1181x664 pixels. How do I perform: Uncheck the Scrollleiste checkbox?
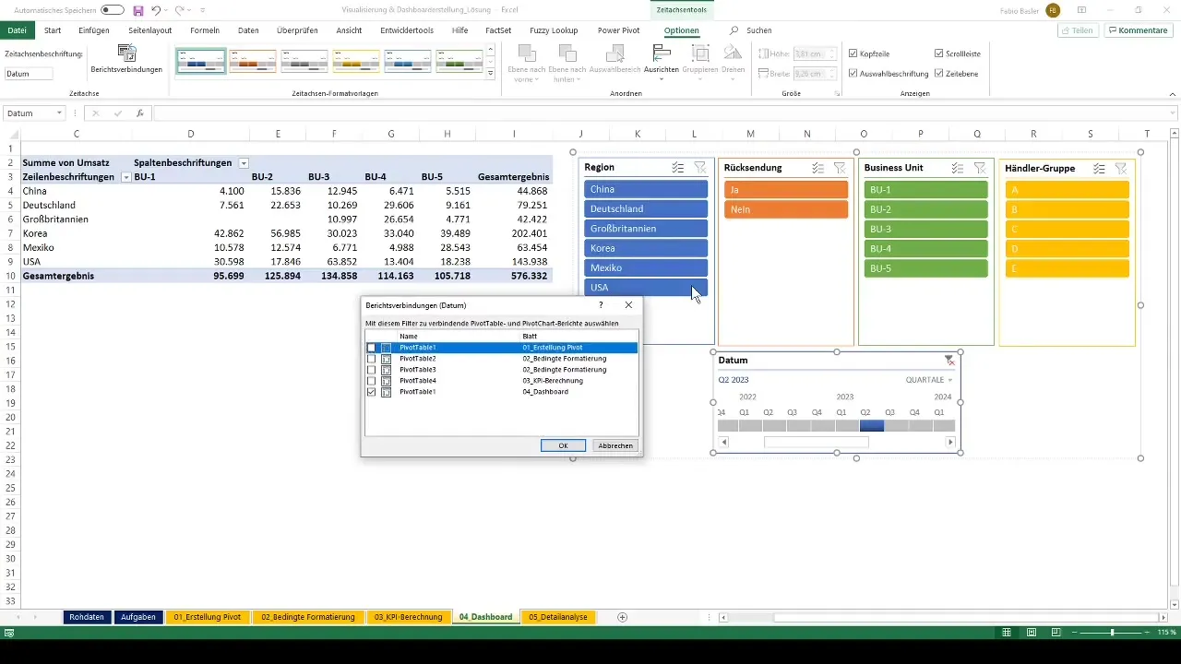pos(938,53)
